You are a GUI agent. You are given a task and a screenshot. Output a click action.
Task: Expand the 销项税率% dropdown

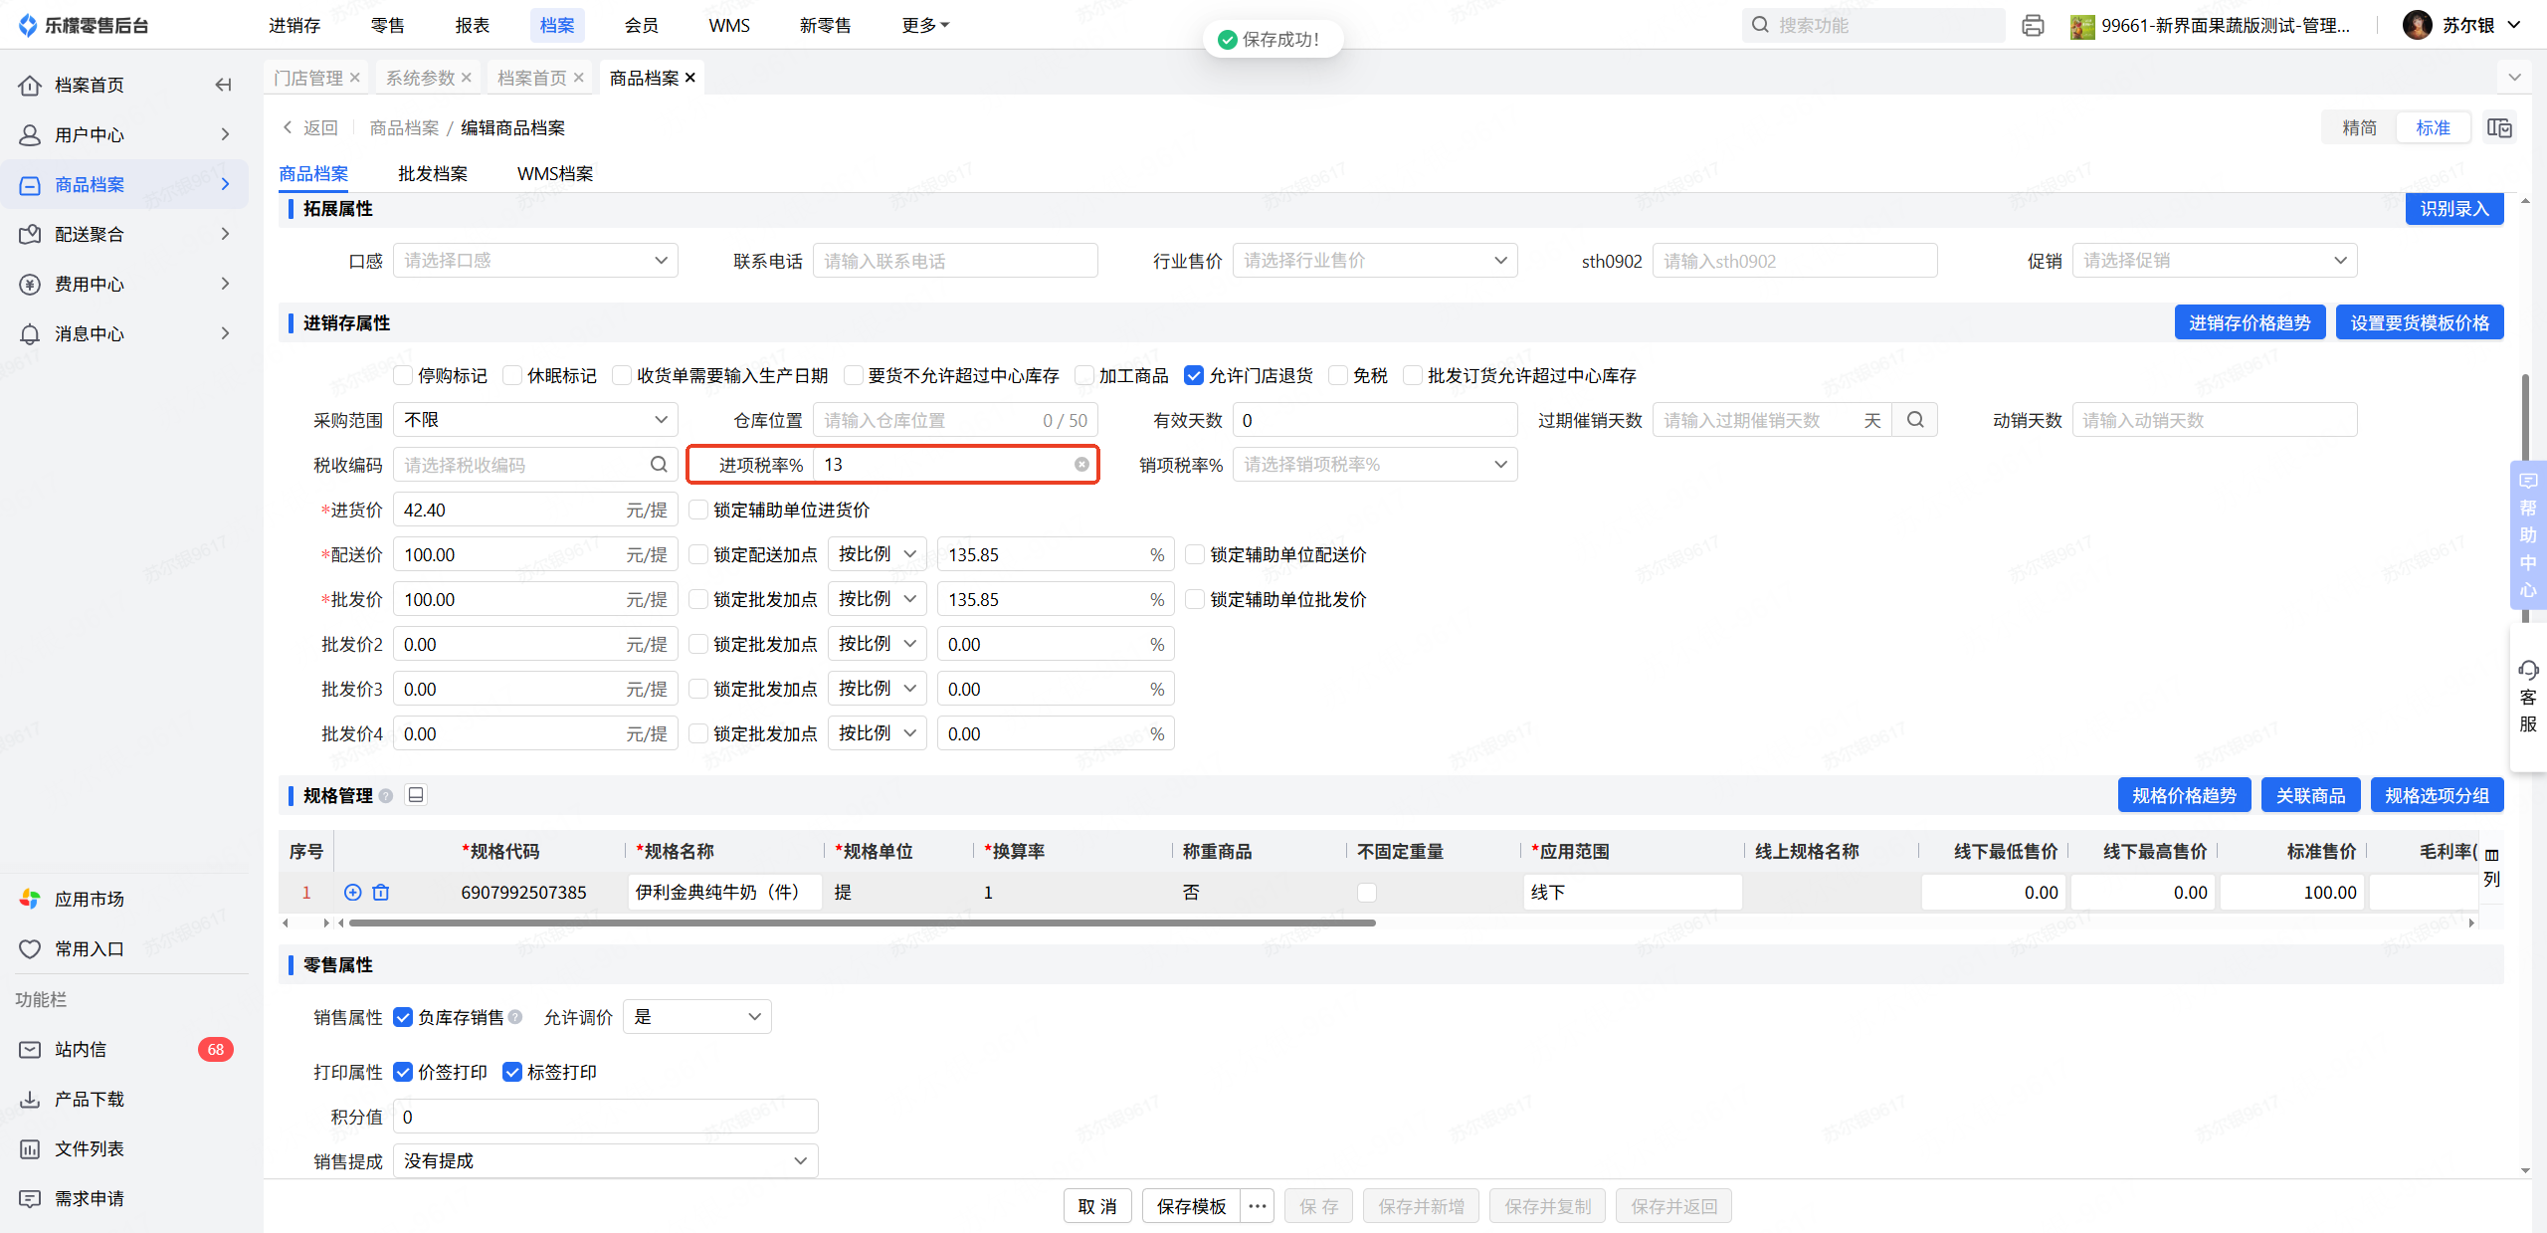click(1374, 465)
